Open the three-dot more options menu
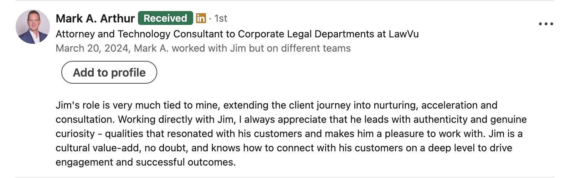The height and width of the screenshot is (178, 571). pos(546,24)
